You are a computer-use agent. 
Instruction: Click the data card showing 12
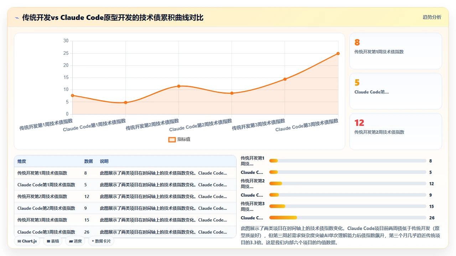pyautogui.click(x=396, y=131)
